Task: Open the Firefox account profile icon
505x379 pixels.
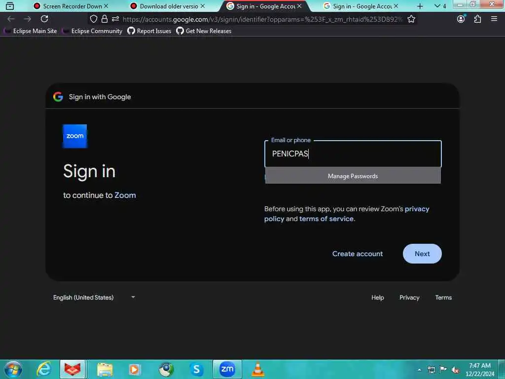Action: 461,19
